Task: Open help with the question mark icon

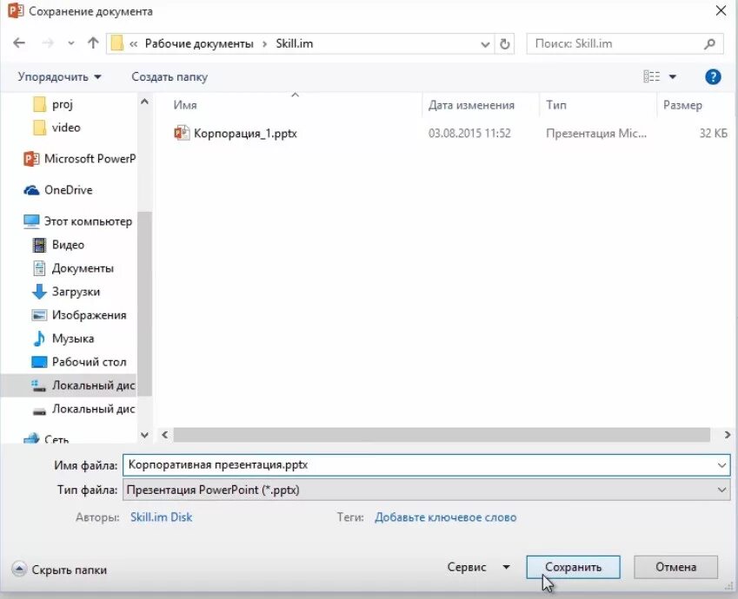Action: tap(713, 76)
